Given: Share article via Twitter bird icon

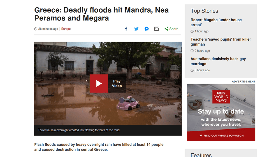Looking at the screenshot, I should pyautogui.click(x=136, y=29).
